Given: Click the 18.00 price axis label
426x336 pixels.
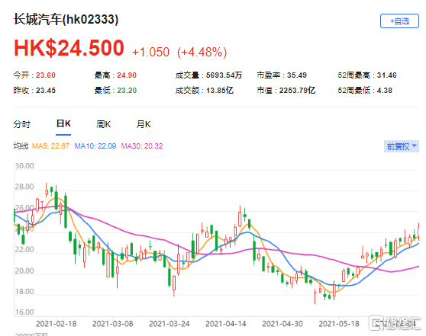Looking at the screenshot, I should pos(24,292).
